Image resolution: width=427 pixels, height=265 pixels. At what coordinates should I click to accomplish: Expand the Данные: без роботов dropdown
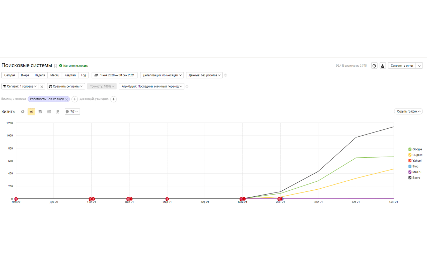pyautogui.click(x=204, y=75)
